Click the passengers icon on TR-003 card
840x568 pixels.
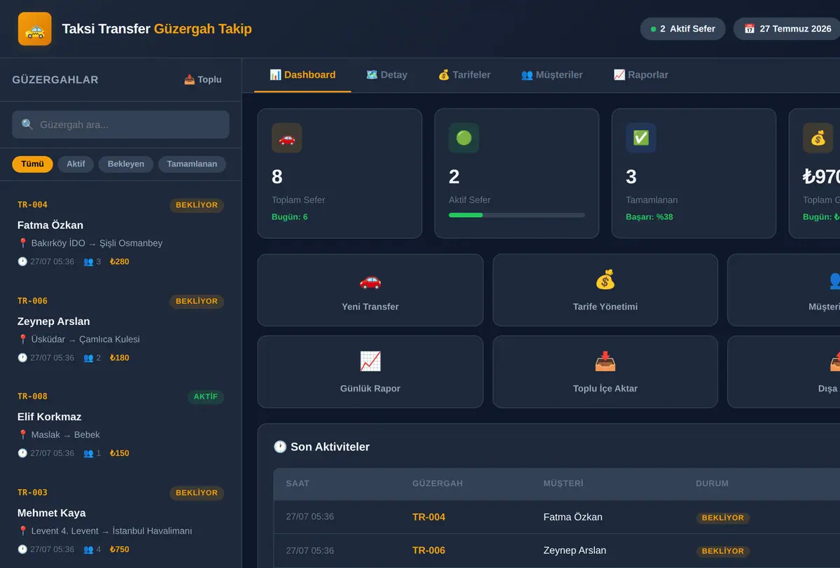(x=88, y=550)
